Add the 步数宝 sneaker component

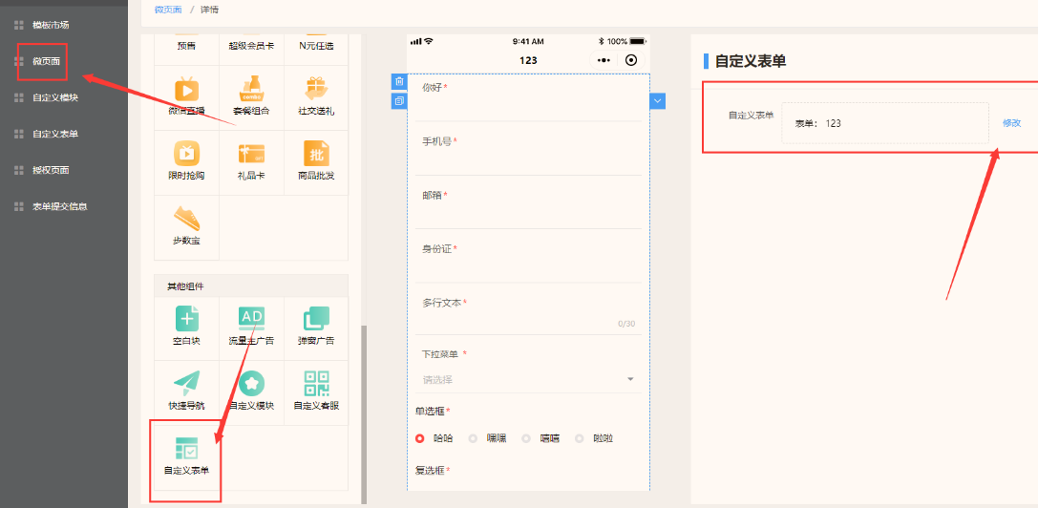(186, 226)
